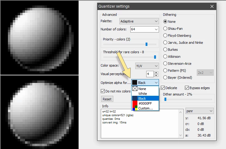Image resolution: width=226 pixels, height=149 pixels.
Task: Select the None option with crossed box icon
Action: pyautogui.click(x=145, y=89)
